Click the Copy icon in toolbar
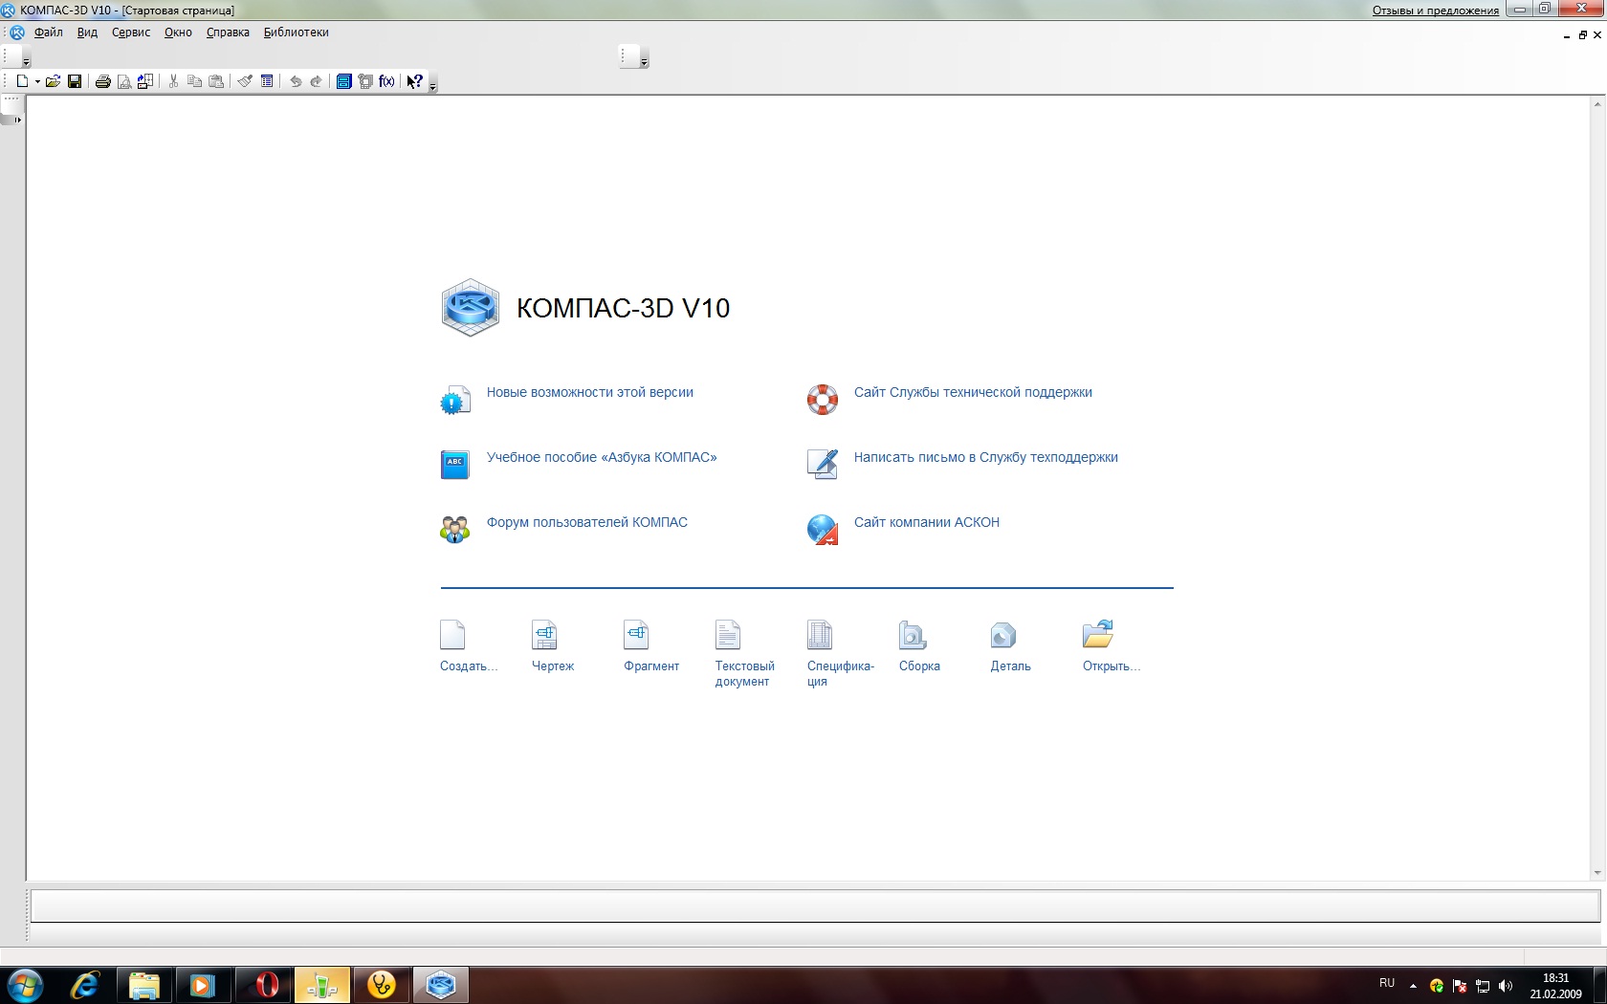1607x1004 pixels. (x=194, y=81)
